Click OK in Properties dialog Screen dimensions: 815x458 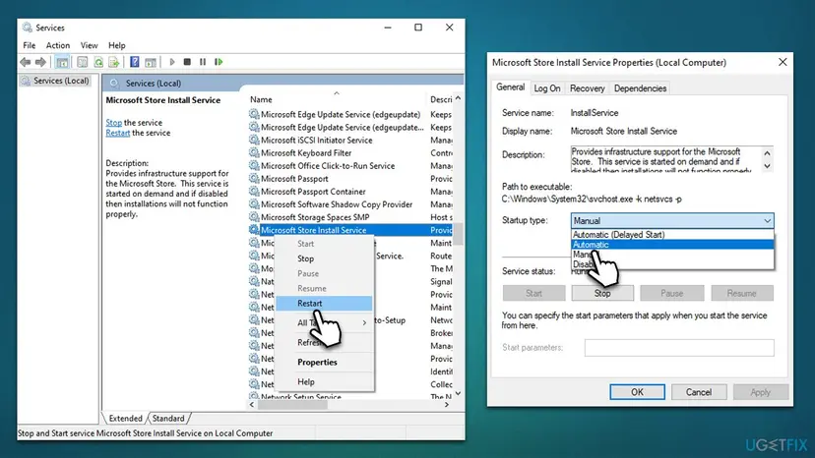[637, 392]
